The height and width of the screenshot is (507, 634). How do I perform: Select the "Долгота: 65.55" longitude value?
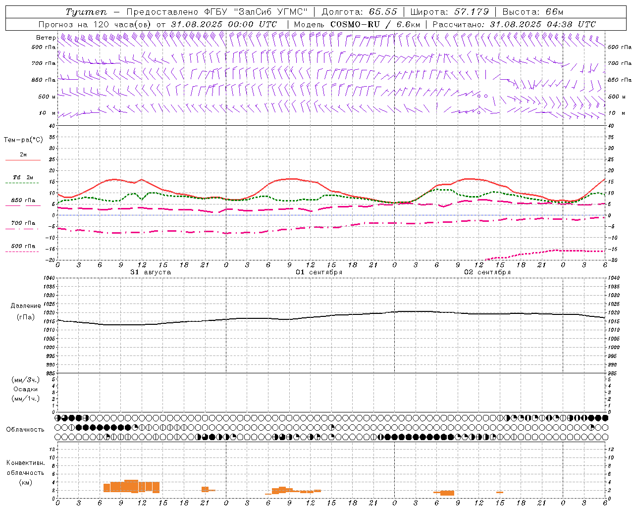point(359,12)
